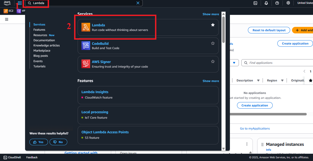Clear the Lambda search text with X
Viewport: 313px width, 161px height.
pyautogui.click(x=138, y=3)
